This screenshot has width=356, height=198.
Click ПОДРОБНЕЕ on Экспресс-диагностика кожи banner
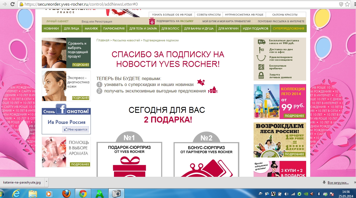click(x=81, y=98)
